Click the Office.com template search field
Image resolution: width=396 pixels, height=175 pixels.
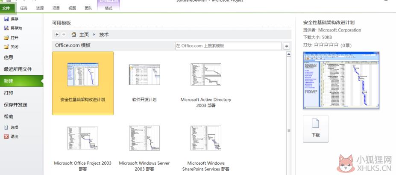point(228,46)
